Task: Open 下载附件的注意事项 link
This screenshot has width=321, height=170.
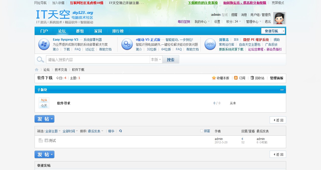Action: (203, 3)
